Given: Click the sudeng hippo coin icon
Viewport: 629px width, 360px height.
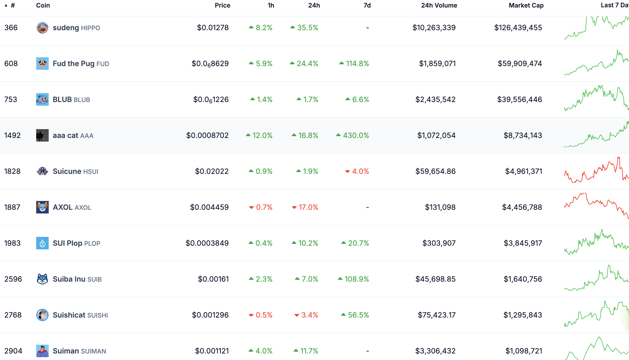Looking at the screenshot, I should coord(42,28).
